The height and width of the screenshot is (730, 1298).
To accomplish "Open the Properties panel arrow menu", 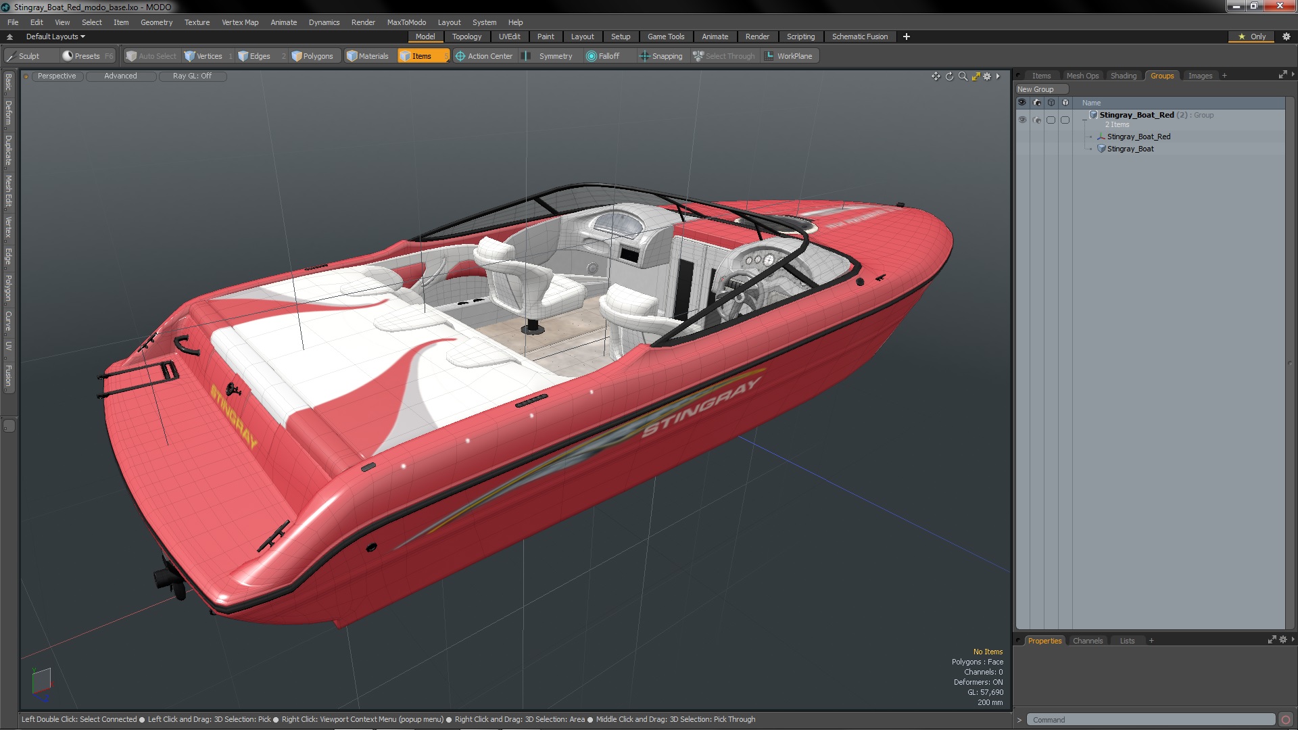I will pos(1293,639).
